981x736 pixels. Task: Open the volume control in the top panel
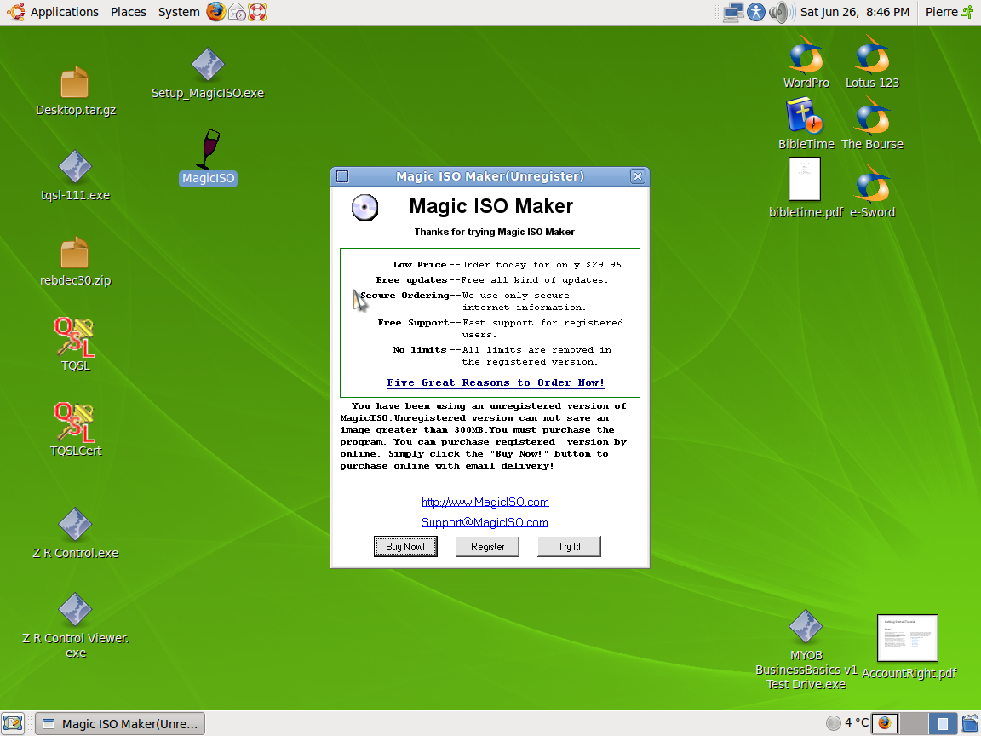(x=779, y=12)
